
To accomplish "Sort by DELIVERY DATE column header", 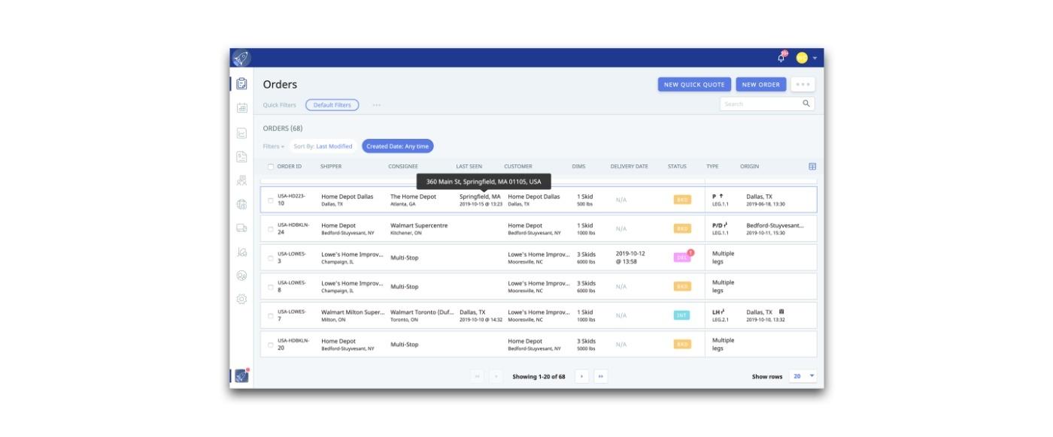I will (629, 167).
